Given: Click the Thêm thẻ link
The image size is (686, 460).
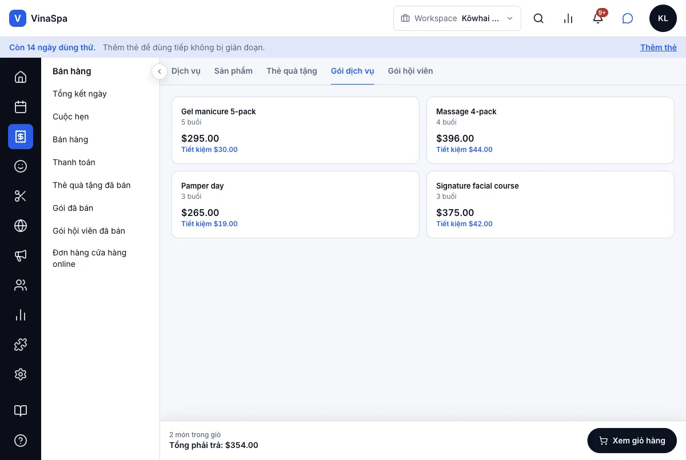Looking at the screenshot, I should [659, 47].
